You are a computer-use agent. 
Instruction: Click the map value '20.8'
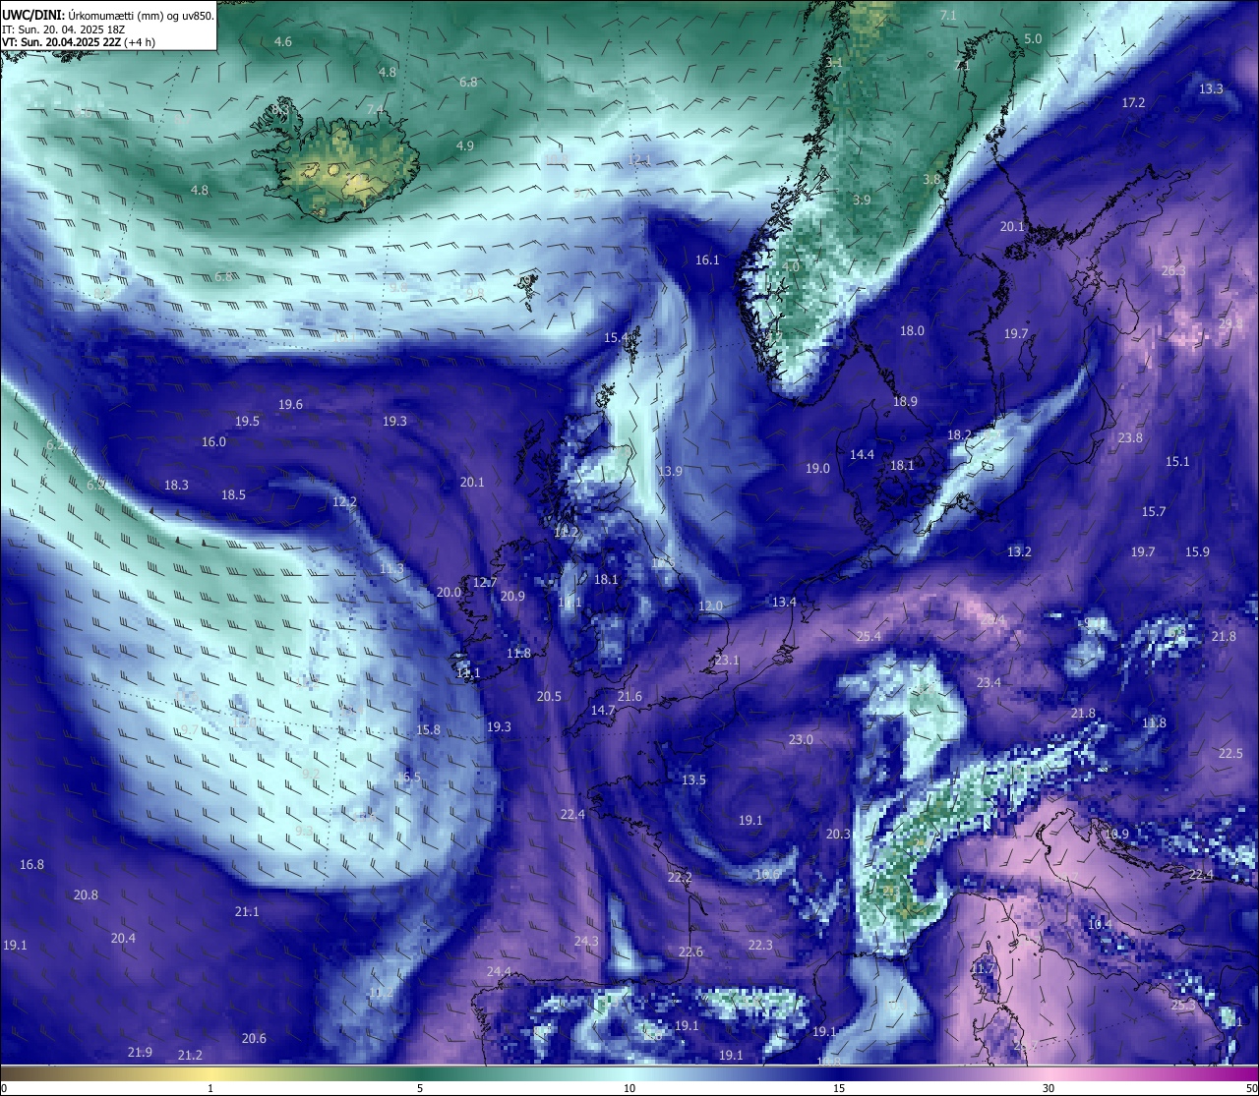[86, 894]
